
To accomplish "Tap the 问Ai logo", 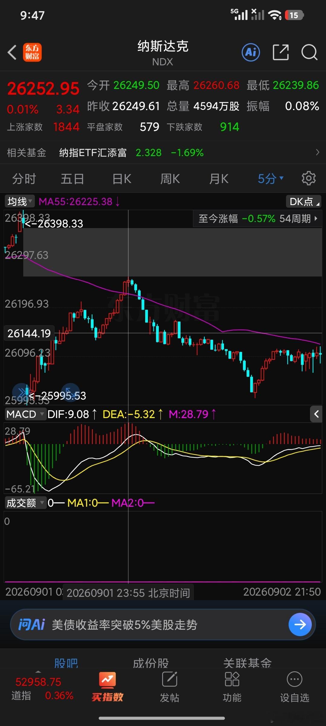I will 31,624.
